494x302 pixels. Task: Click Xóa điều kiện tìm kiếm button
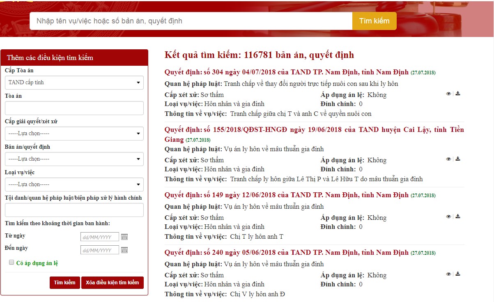coord(113,283)
